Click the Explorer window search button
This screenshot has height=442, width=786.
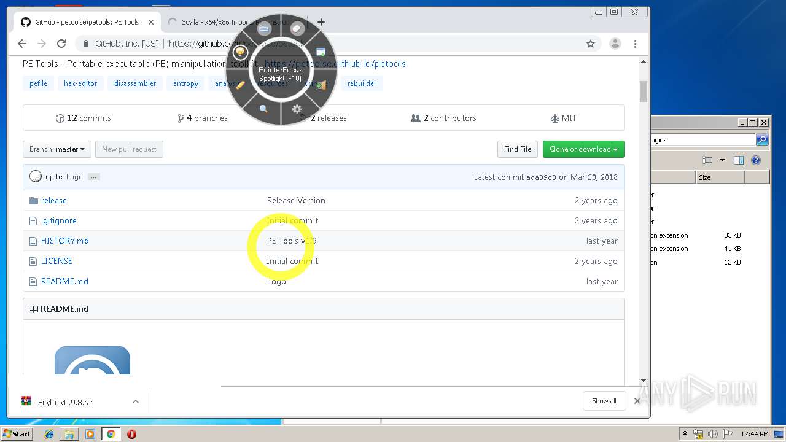(762, 140)
